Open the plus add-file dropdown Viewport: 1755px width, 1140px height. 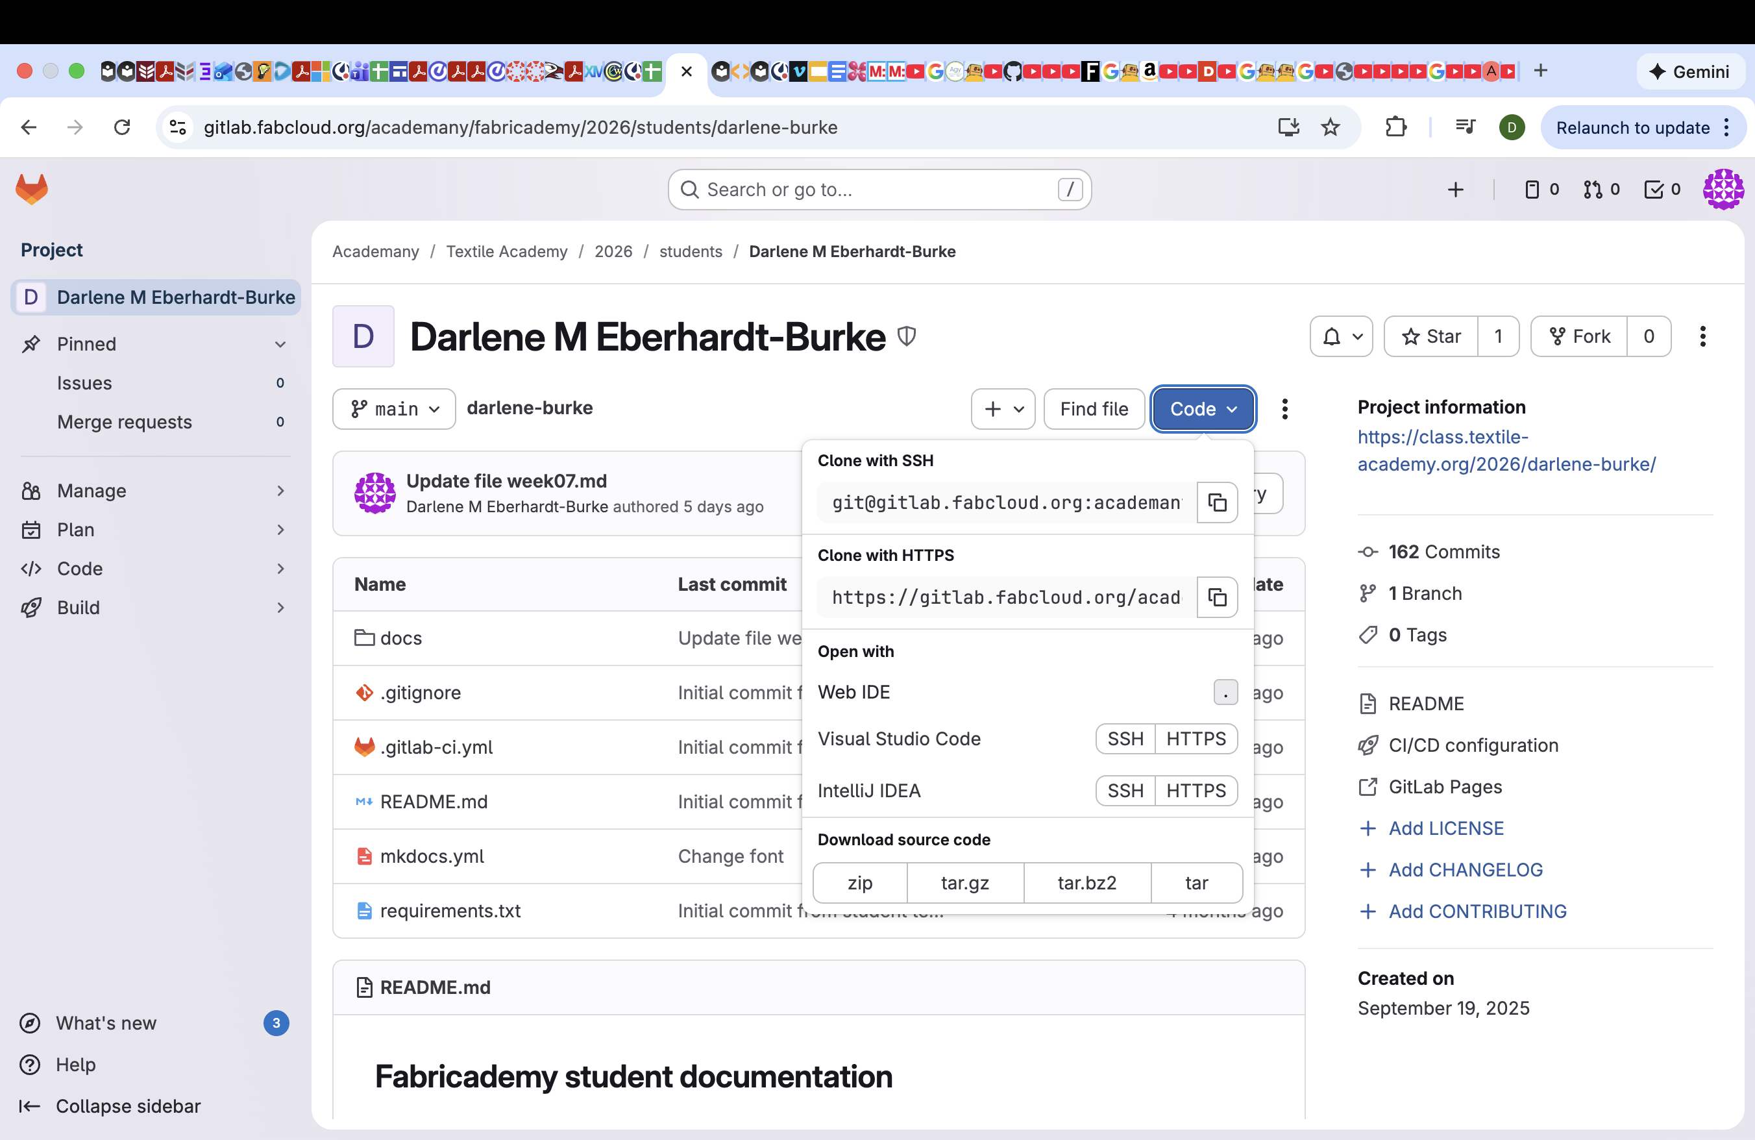[1003, 408]
